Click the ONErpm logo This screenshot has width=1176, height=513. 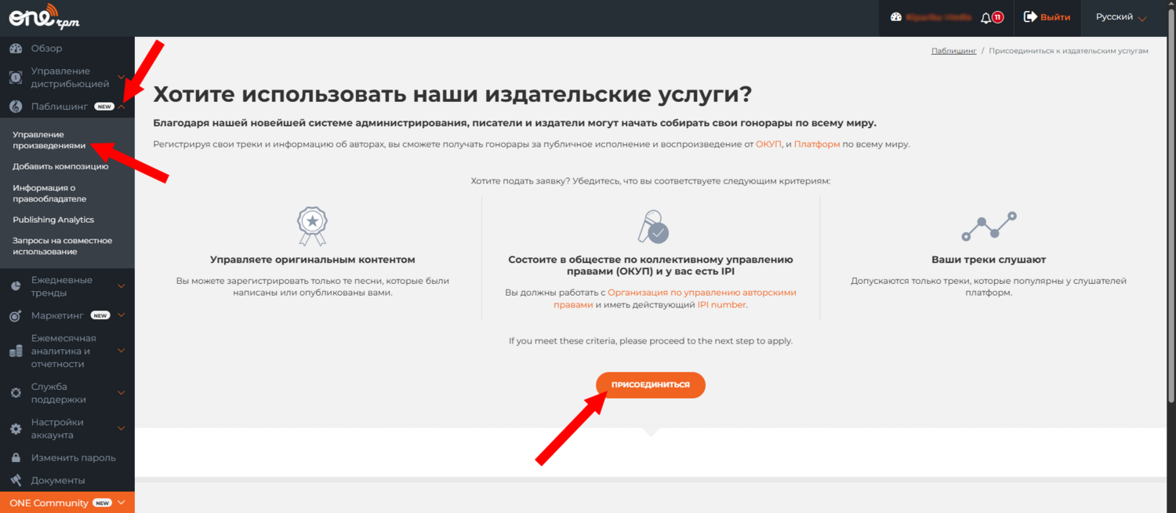(45, 16)
